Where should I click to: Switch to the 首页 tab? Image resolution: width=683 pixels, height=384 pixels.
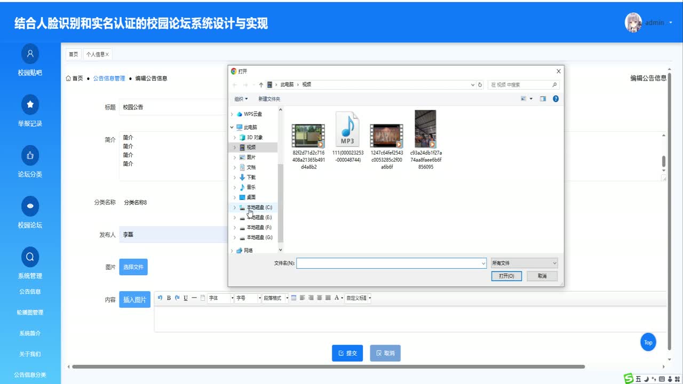point(74,54)
